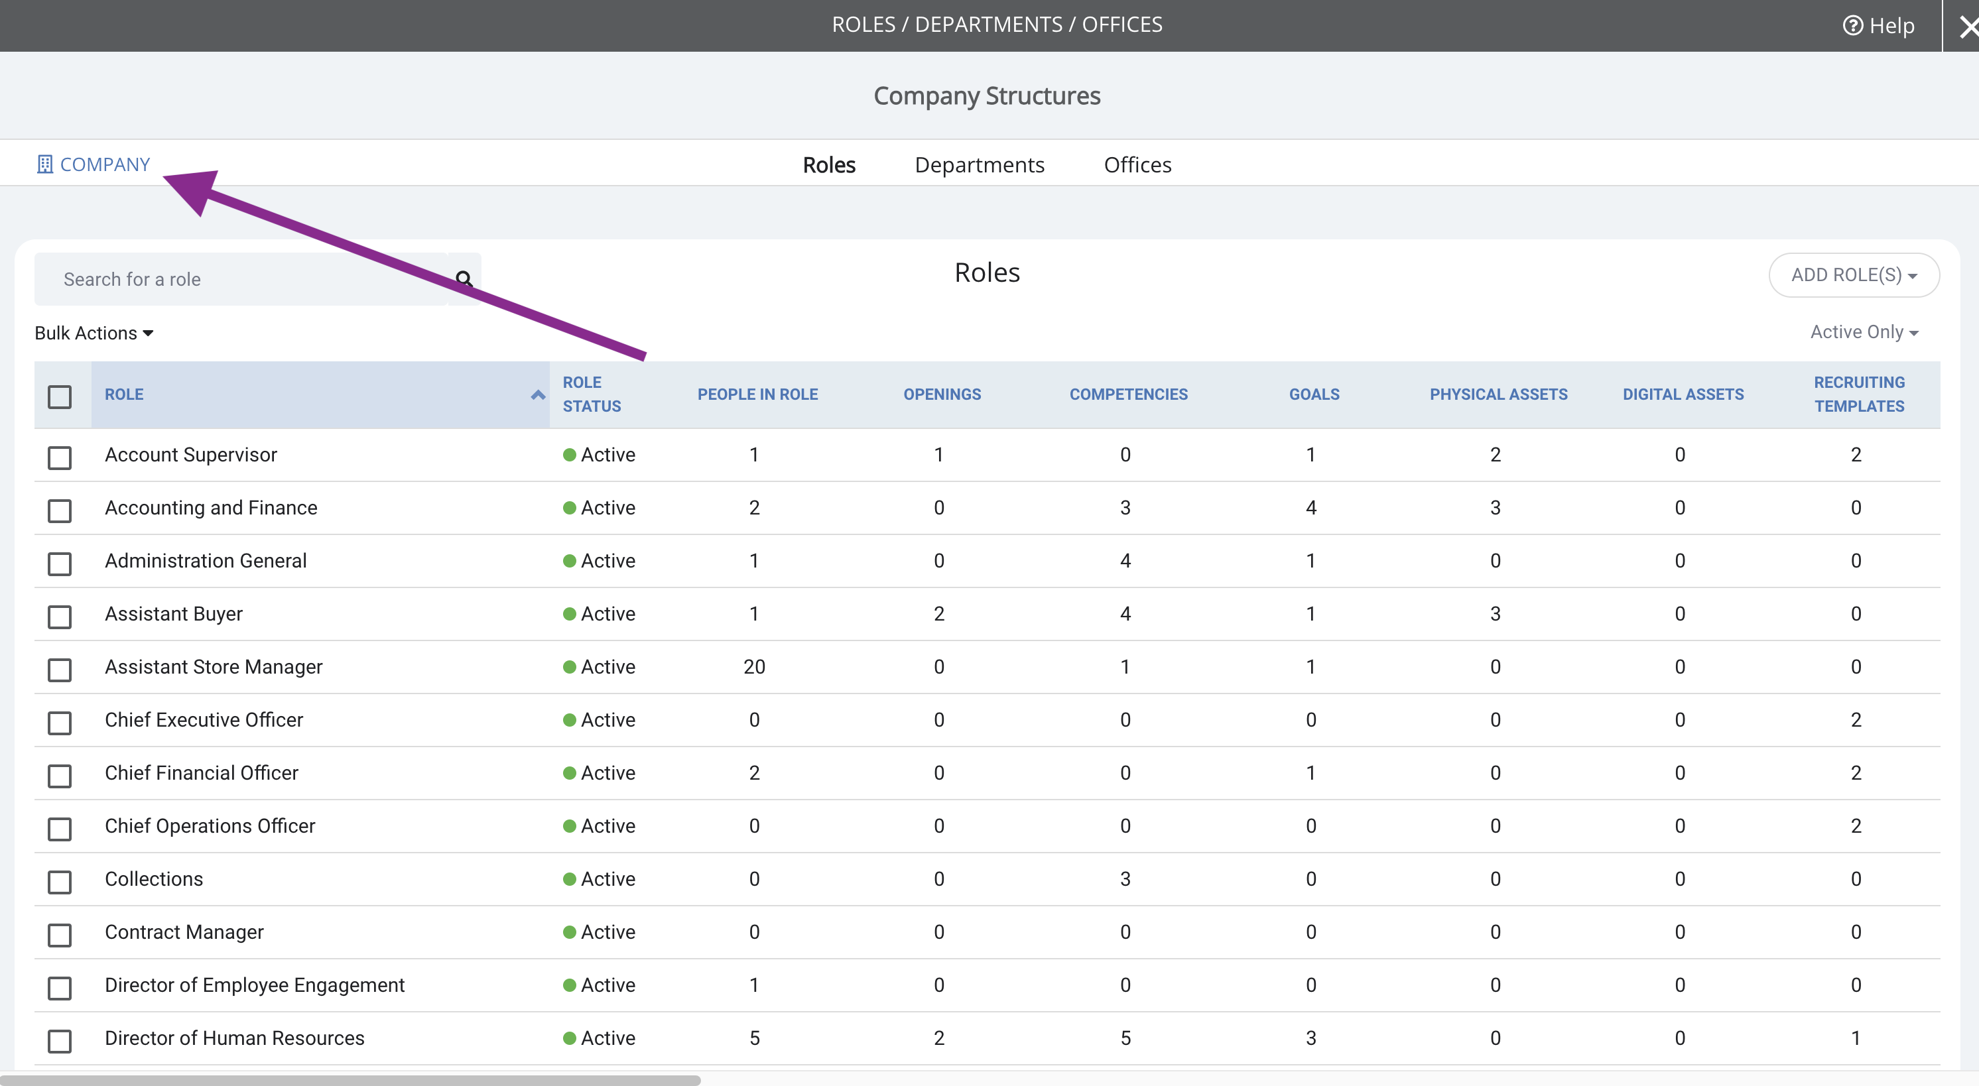Expand the ADD ROLE(S) dropdown
1979x1086 pixels.
coord(1853,274)
